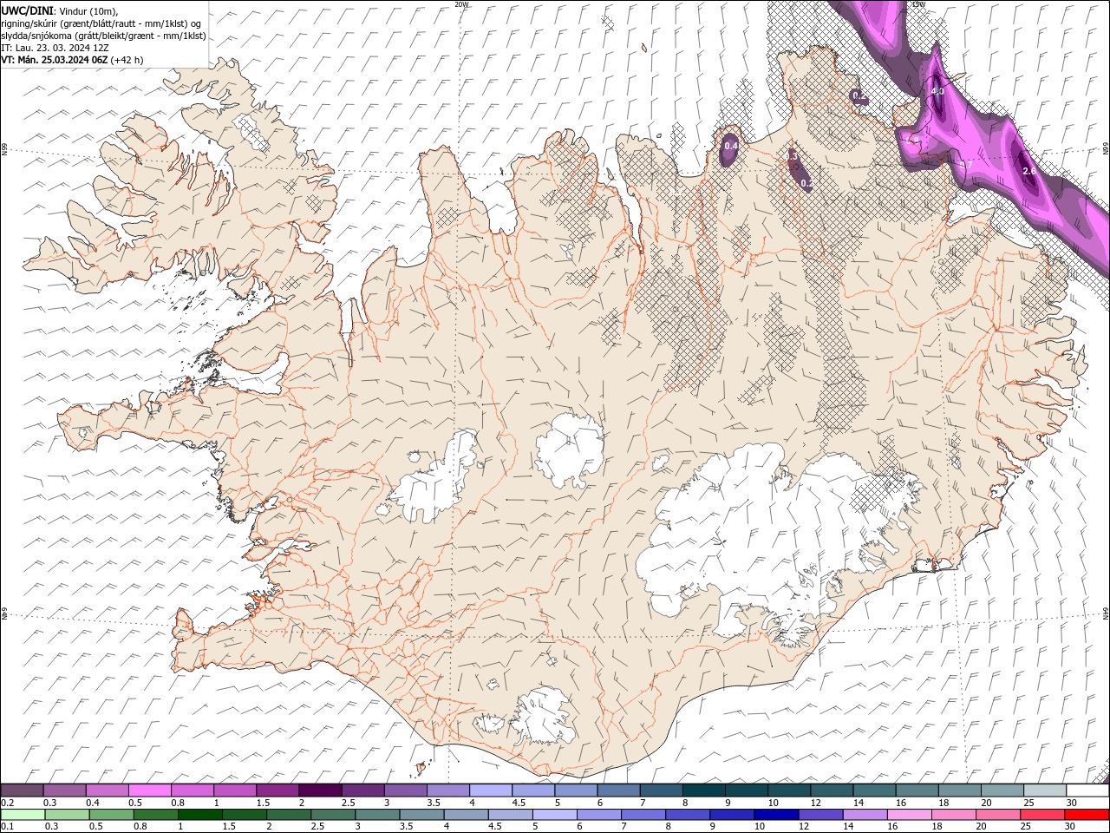The image size is (1110, 833).
Task: Click the 'UWC/DINI: Vindur (10m)' title text
Action: point(59,10)
